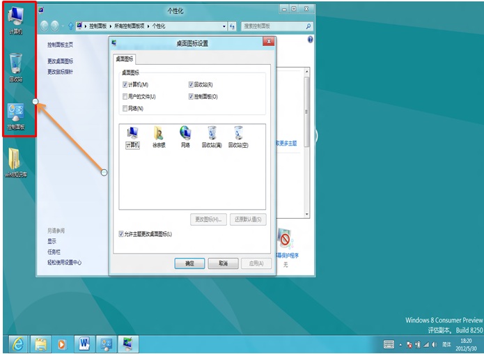Click the Forward arrow in 个性化 window
This screenshot has height=354, width=484.
click(x=54, y=26)
